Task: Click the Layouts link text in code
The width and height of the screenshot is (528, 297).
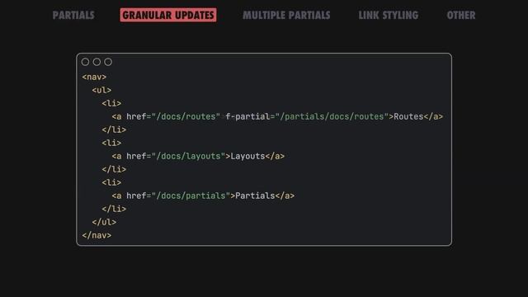Action: tap(247, 156)
